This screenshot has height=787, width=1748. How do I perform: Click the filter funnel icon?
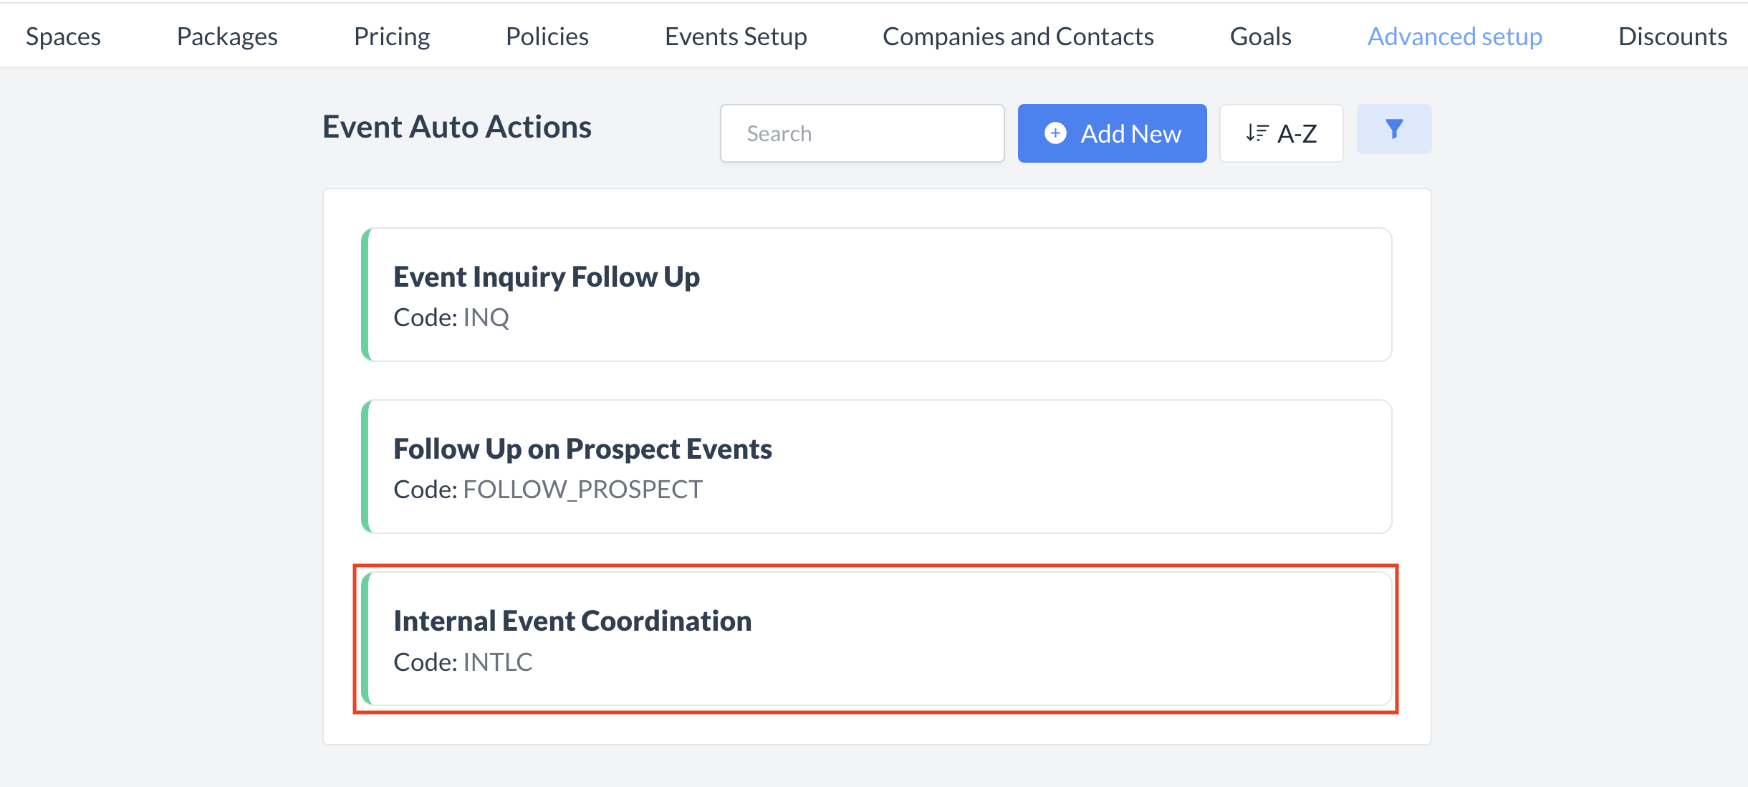pos(1393,130)
